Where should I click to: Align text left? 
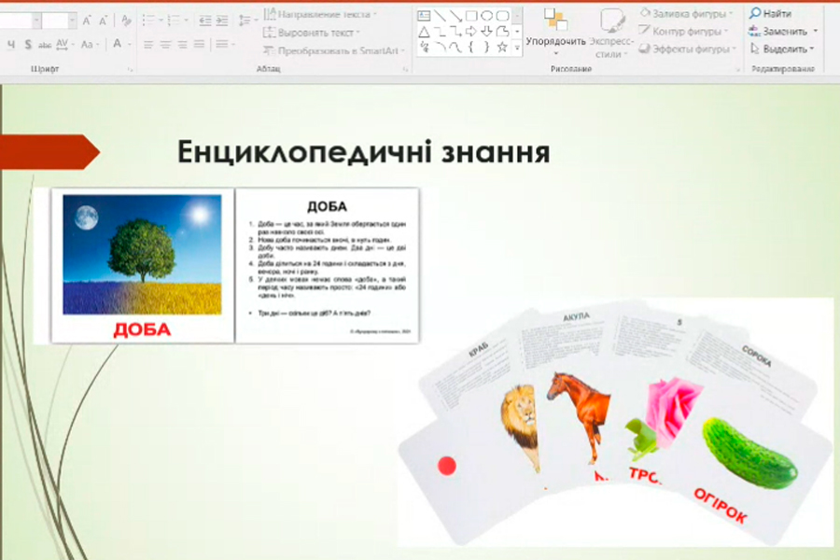148,45
